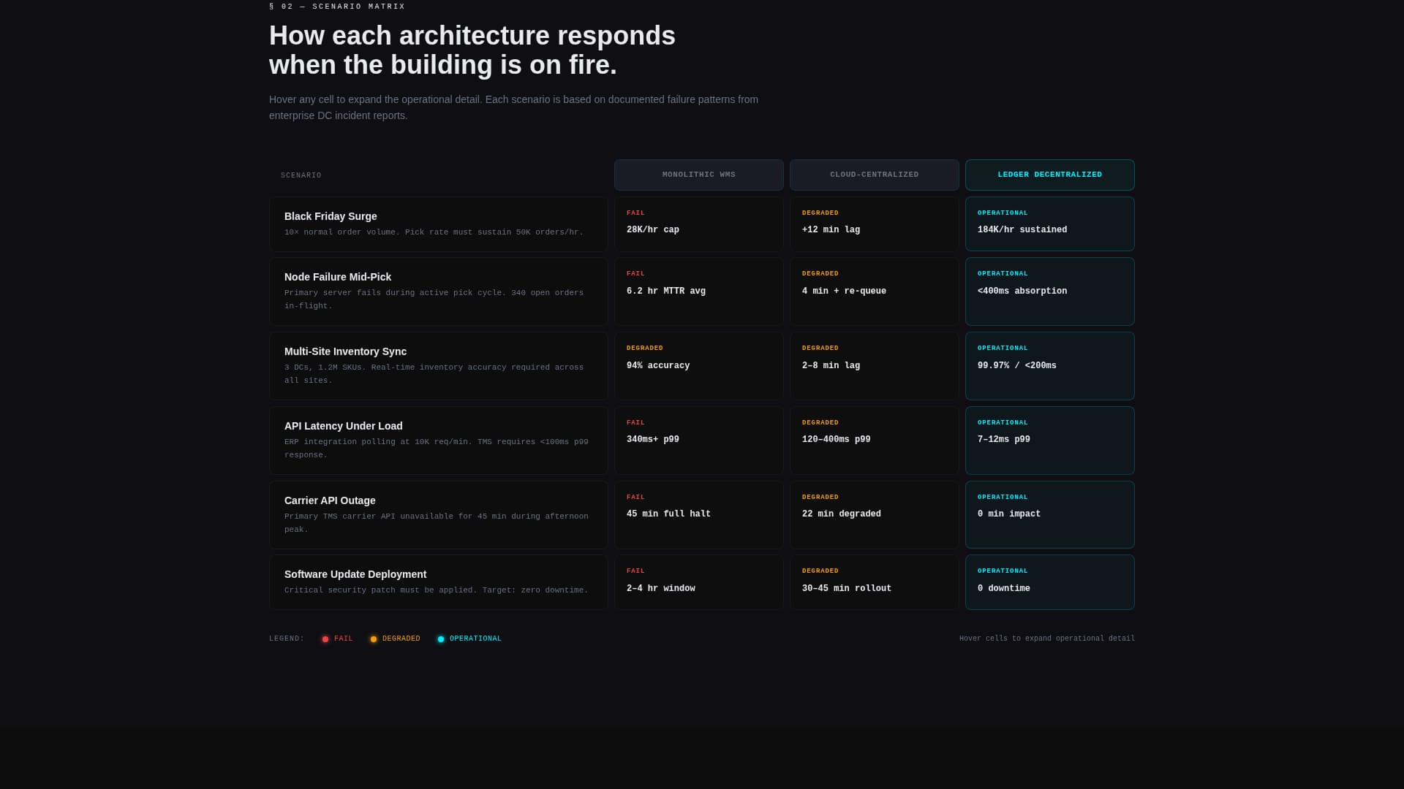This screenshot has height=789, width=1404.
Task: Click the 'Hover cells to expand operational detail' note
Action: [1047, 639]
